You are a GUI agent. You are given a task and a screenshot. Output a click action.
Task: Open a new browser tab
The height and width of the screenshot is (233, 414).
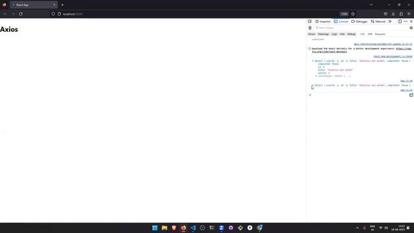[62, 5]
